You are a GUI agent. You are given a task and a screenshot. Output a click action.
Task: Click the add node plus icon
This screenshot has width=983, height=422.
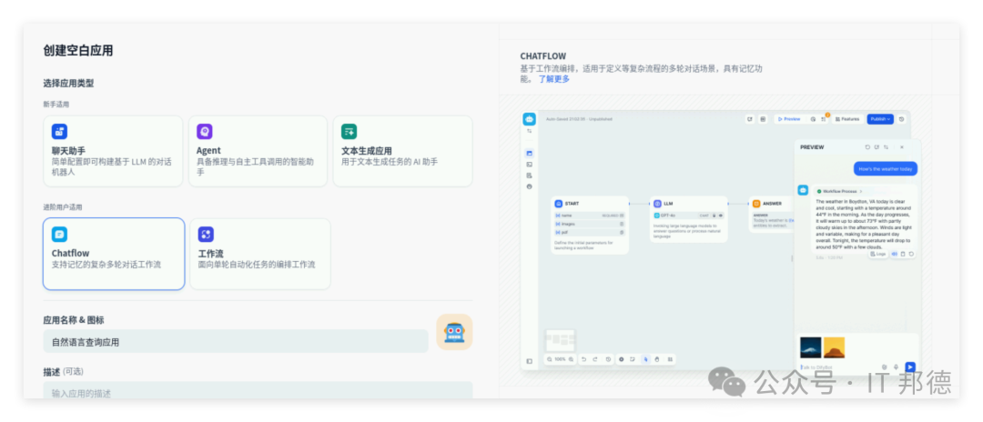[622, 359]
